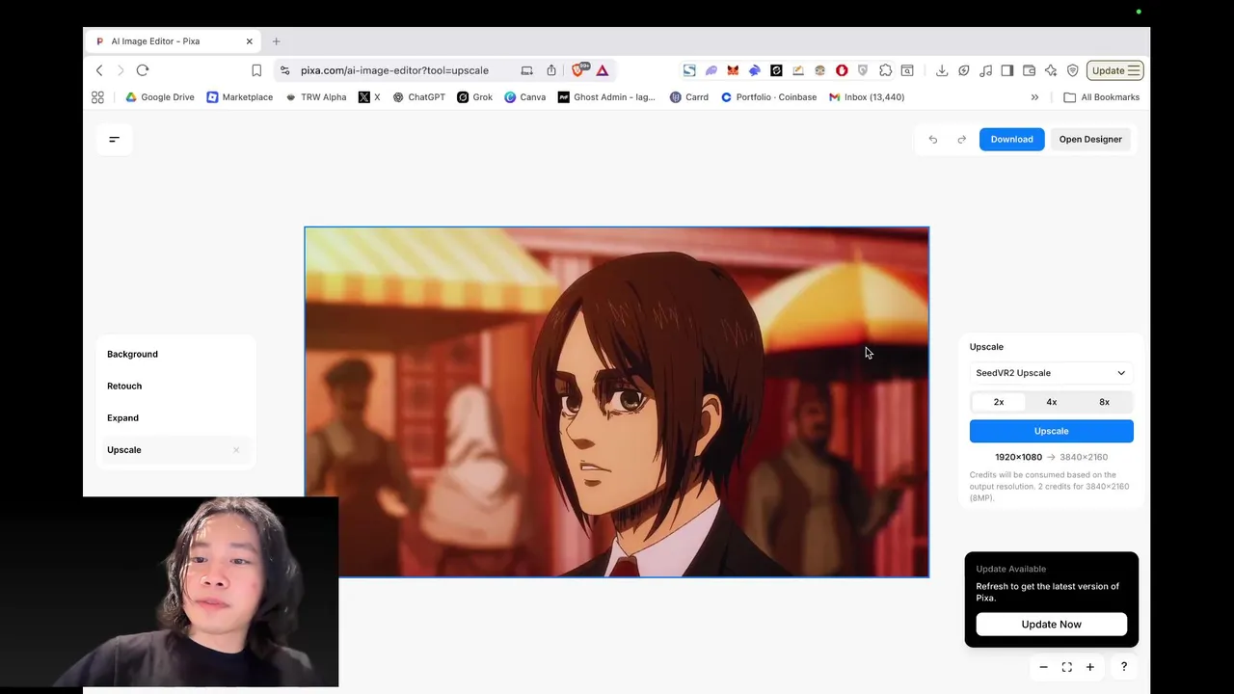Open the help question mark button

1123,667
